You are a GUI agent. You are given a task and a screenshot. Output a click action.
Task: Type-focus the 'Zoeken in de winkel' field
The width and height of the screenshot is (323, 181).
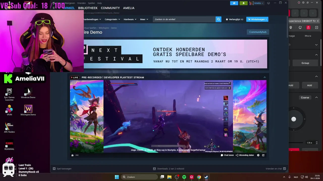click(184, 19)
